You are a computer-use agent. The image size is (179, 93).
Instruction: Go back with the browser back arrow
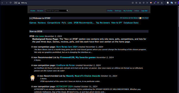click(2, 3)
